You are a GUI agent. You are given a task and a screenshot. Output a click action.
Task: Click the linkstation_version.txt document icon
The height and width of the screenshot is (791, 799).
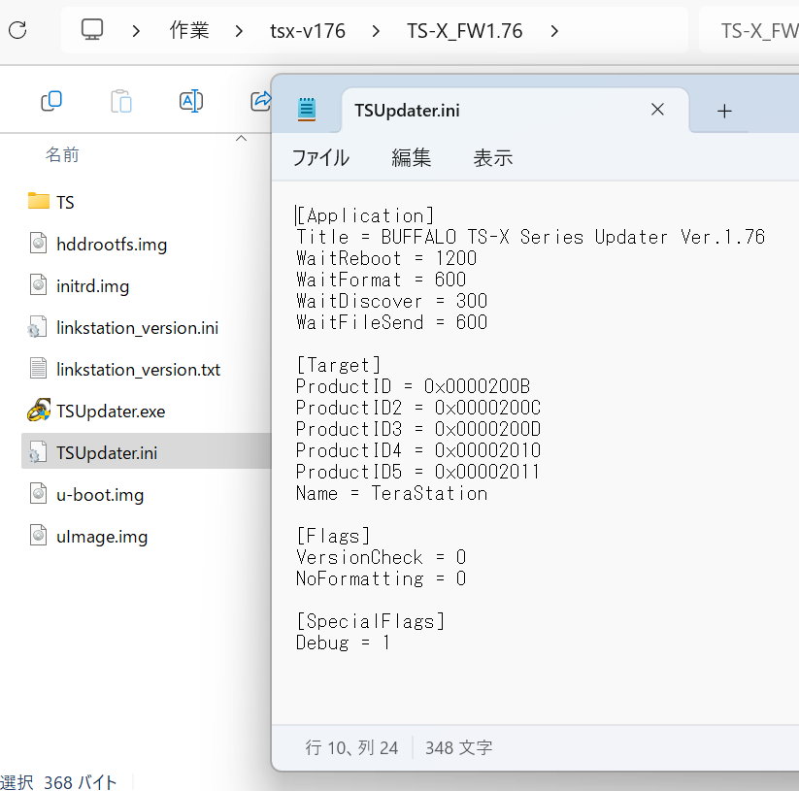pyautogui.click(x=38, y=368)
